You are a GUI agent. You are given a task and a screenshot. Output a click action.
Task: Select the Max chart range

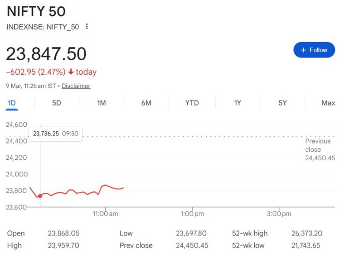[328, 103]
